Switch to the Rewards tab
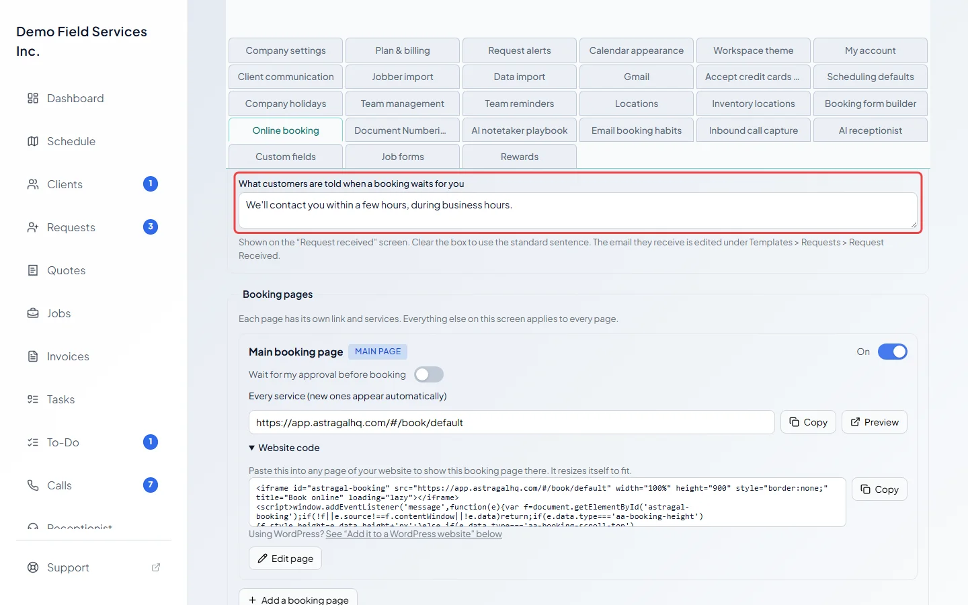The height and width of the screenshot is (605, 968). click(520, 157)
